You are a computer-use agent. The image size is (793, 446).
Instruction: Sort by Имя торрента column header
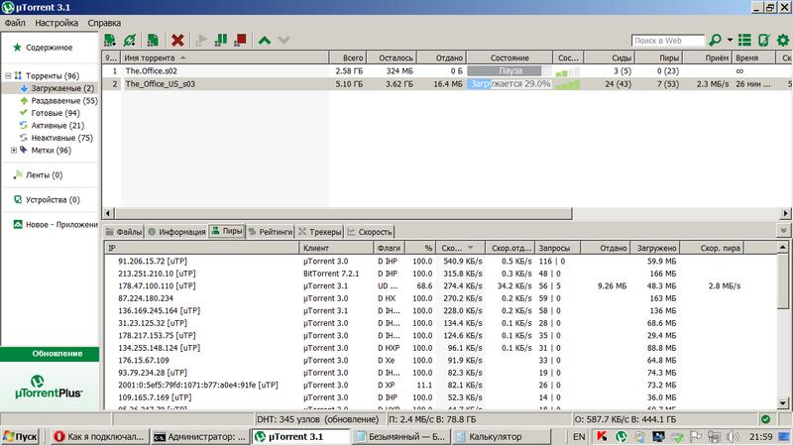tap(225, 58)
